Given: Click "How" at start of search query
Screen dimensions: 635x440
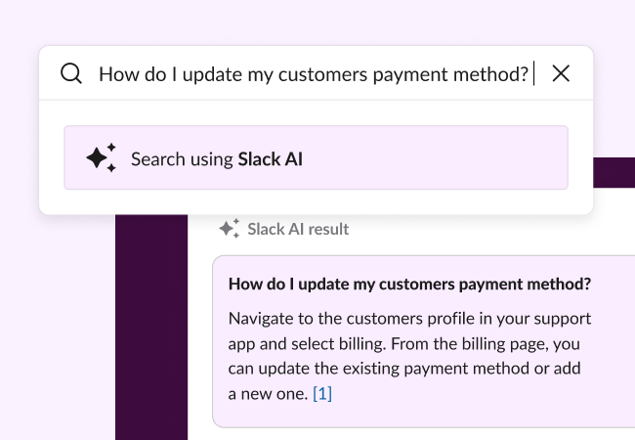Looking at the screenshot, I should pyautogui.click(x=117, y=73).
